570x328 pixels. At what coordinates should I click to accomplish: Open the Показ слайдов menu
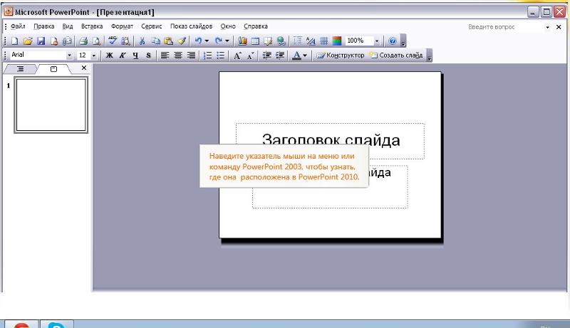click(191, 26)
